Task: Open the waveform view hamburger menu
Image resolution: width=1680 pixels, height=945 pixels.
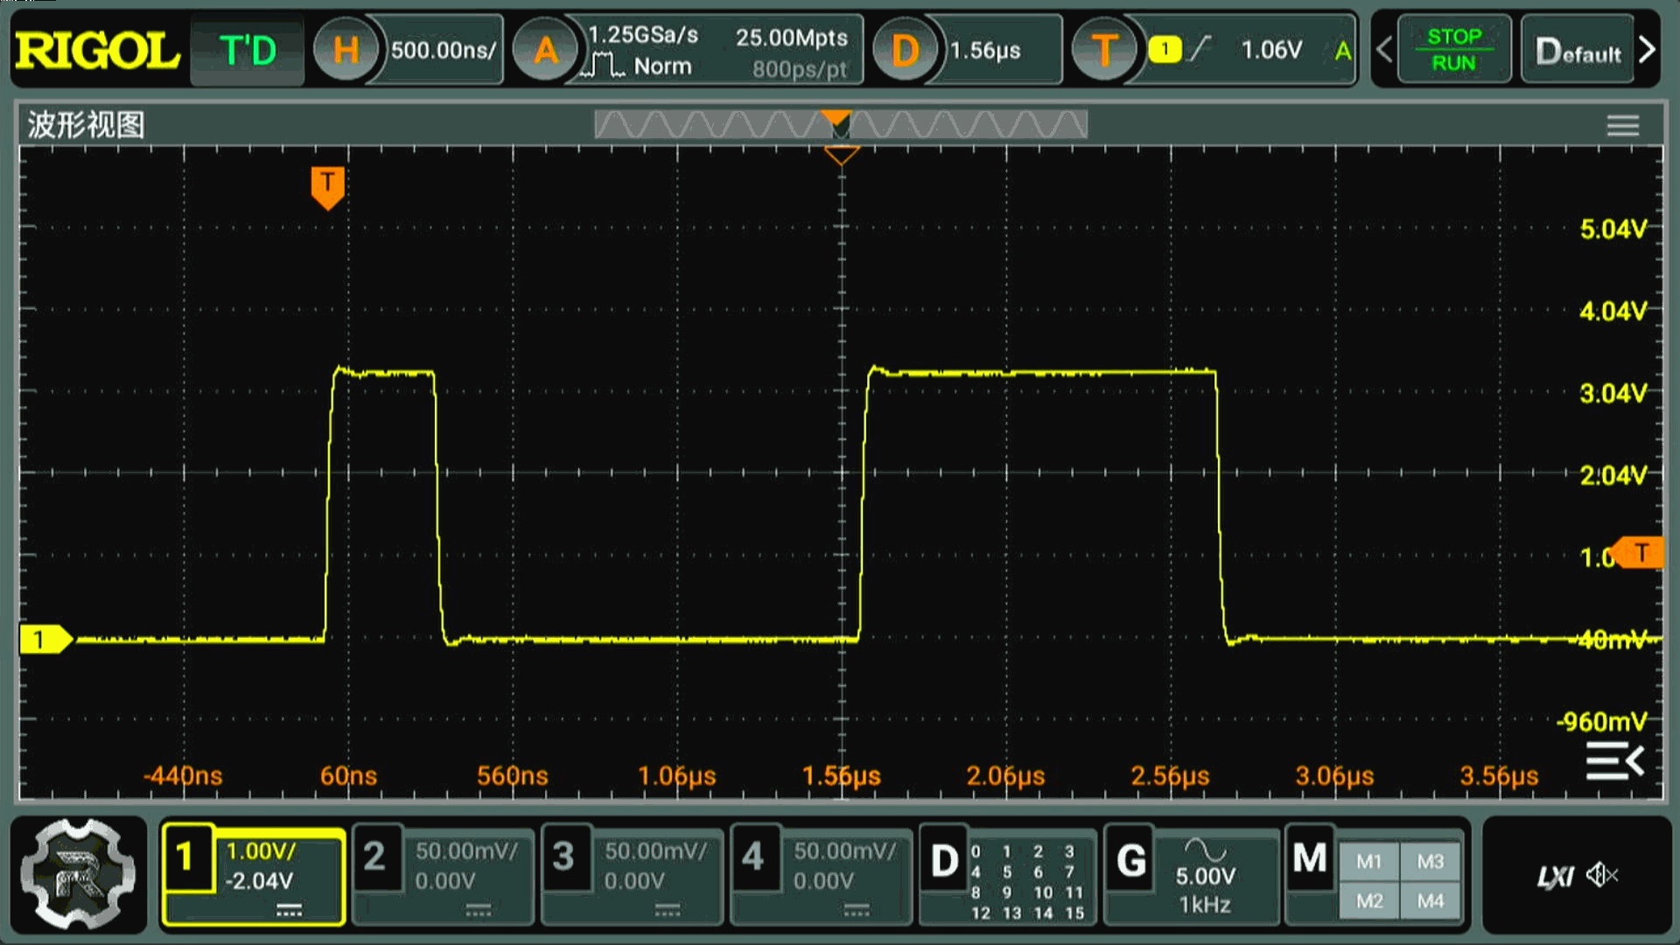Action: (x=1622, y=126)
